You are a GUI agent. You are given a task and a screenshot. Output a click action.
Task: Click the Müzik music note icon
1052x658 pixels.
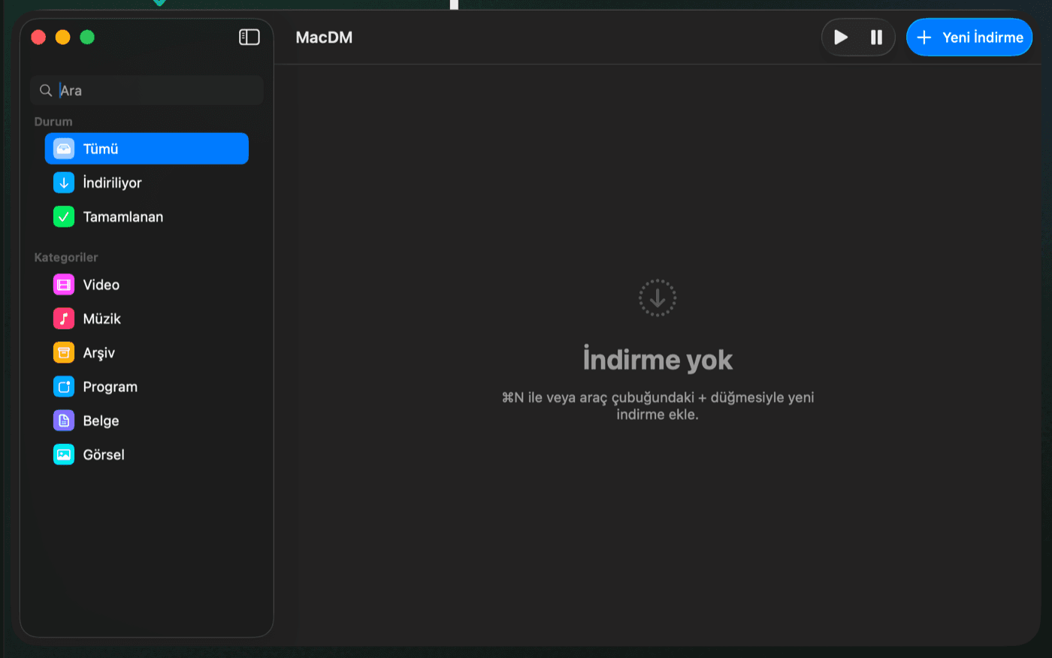[x=64, y=318]
